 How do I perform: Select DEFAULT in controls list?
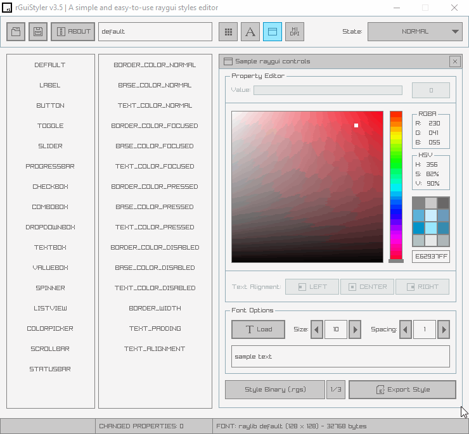point(50,65)
